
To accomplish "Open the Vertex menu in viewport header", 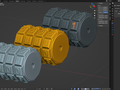I will 15,89.
